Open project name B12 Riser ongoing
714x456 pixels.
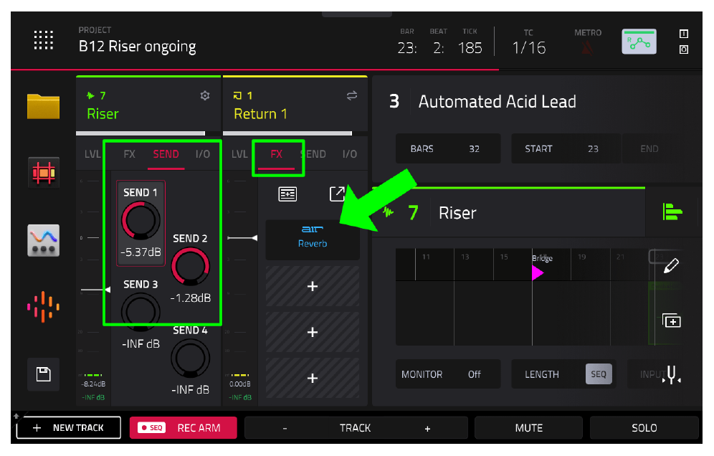(137, 47)
